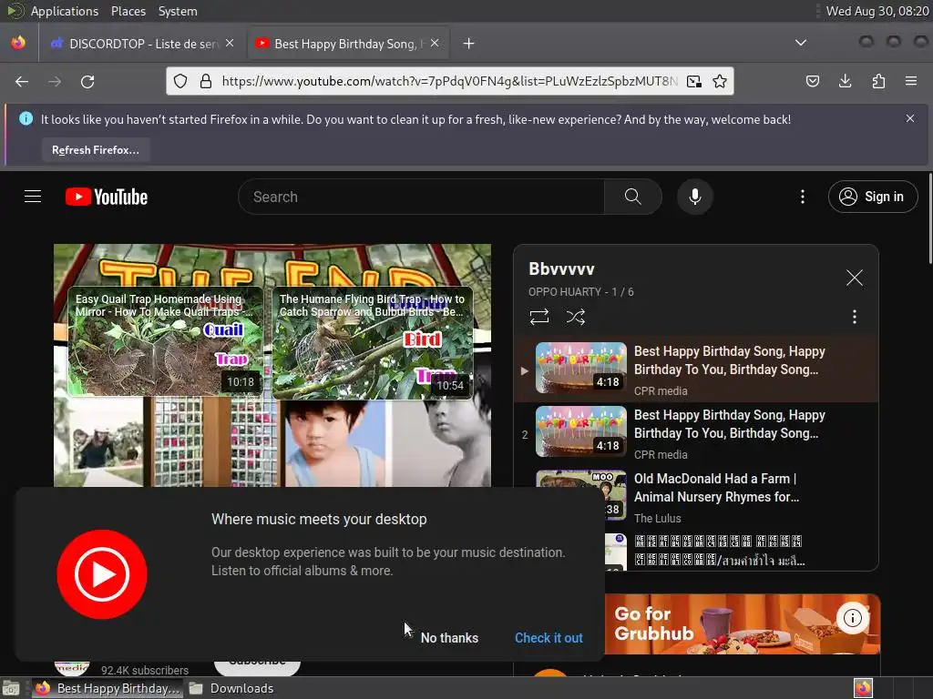Image resolution: width=933 pixels, height=699 pixels.
Task: Open Picture-in-Picture icon in address bar
Action: pos(693,81)
